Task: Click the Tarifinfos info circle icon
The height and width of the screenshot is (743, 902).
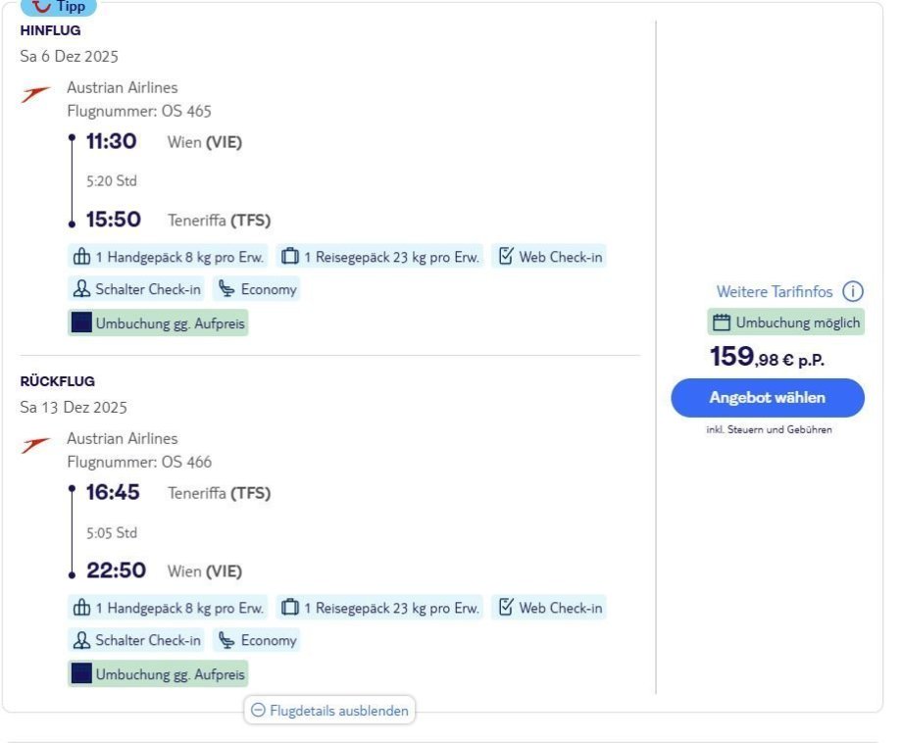Action: 853,291
